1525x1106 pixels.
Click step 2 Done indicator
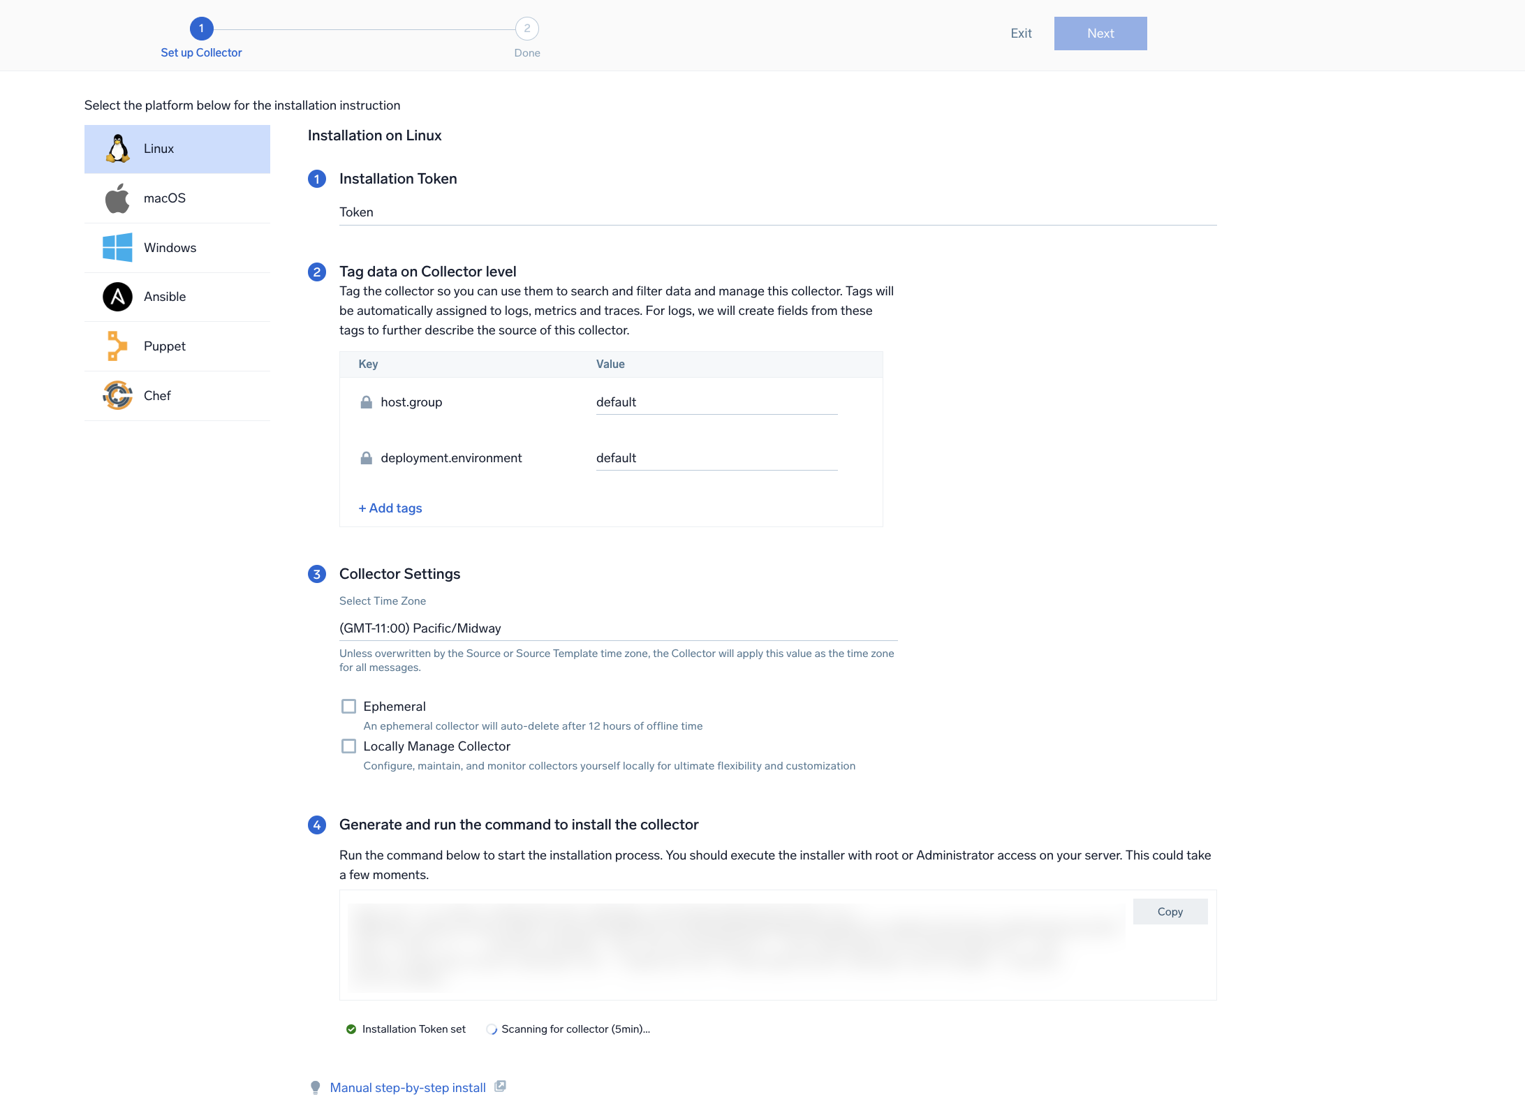tap(527, 29)
